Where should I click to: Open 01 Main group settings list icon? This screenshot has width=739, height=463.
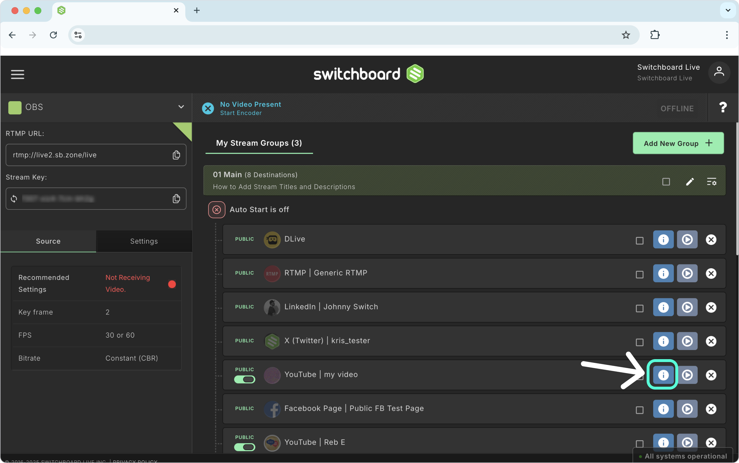pyautogui.click(x=711, y=182)
